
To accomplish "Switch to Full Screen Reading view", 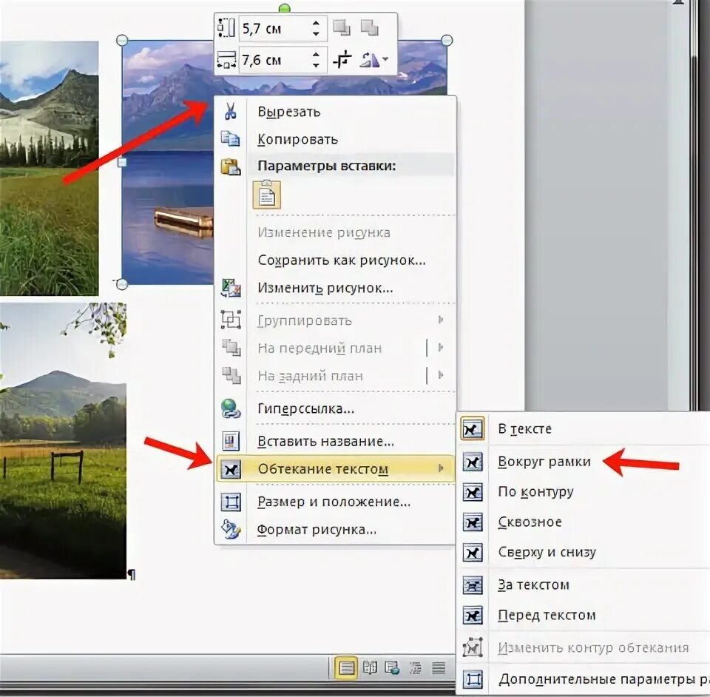I will [370, 668].
